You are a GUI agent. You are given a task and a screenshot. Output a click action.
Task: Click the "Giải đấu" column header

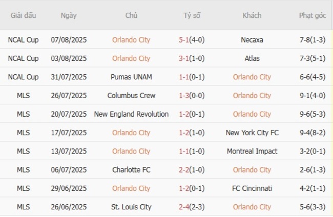23,15
